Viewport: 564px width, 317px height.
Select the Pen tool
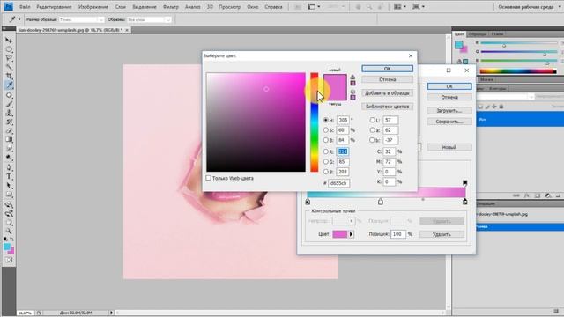tap(9, 168)
